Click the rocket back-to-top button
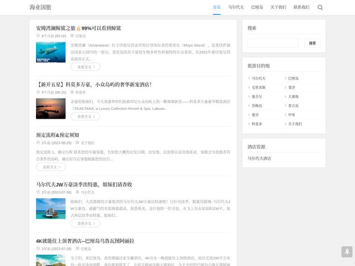Viewport: 355px width, 266px height. 347,252
